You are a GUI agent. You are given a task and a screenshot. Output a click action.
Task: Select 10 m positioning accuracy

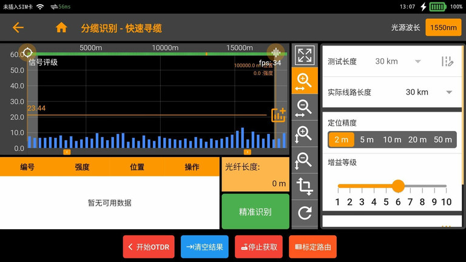click(392, 139)
